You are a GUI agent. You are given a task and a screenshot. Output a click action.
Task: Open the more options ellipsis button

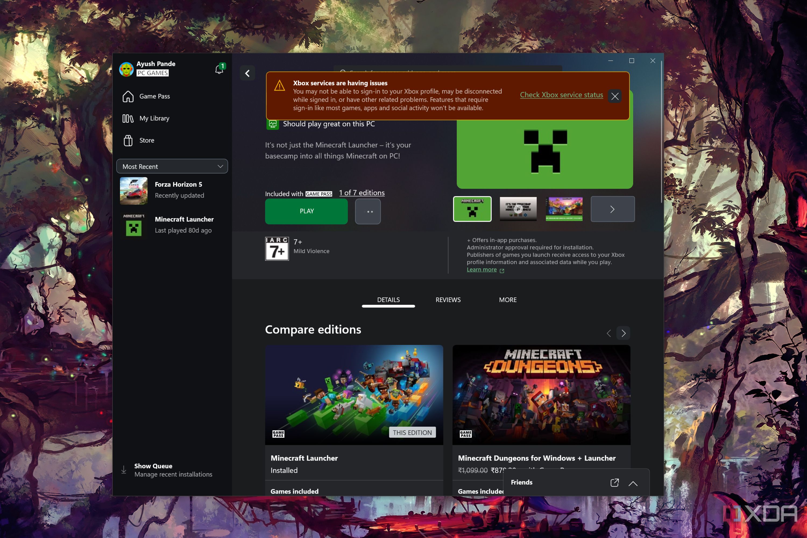pyautogui.click(x=368, y=211)
